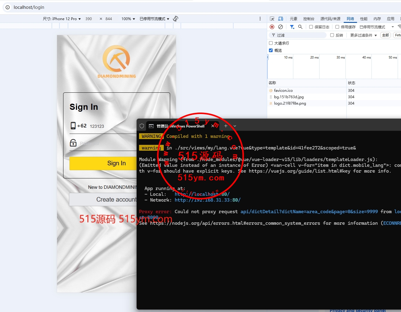Enable the 保留日志 checkbox
This screenshot has width=401, height=312.
click(311, 27)
